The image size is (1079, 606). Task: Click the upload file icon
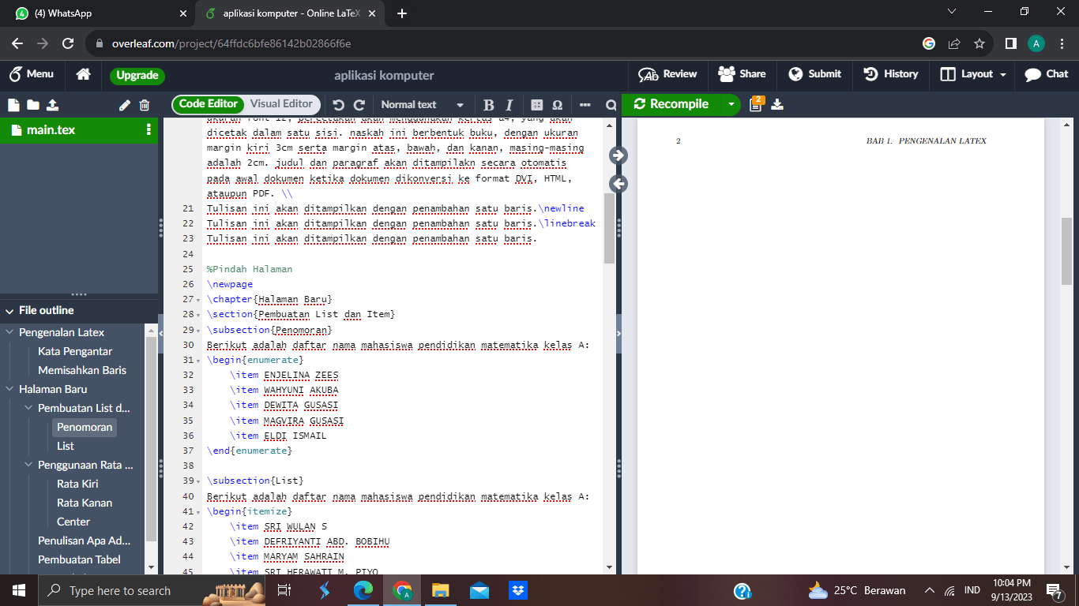click(52, 105)
